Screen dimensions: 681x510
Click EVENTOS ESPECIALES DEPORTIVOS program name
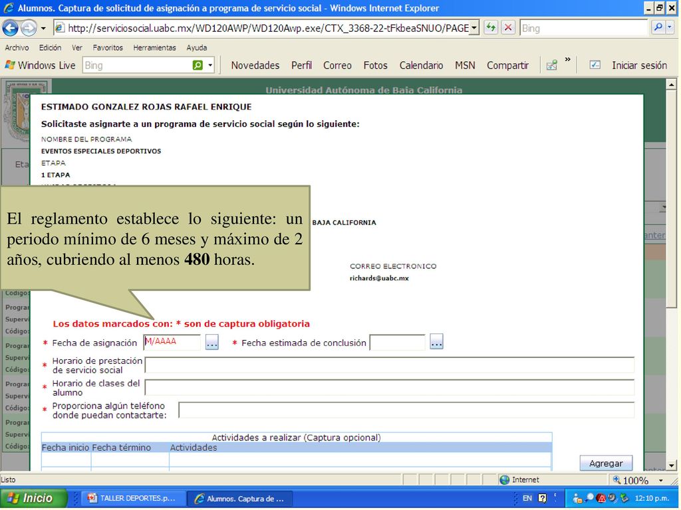[101, 151]
